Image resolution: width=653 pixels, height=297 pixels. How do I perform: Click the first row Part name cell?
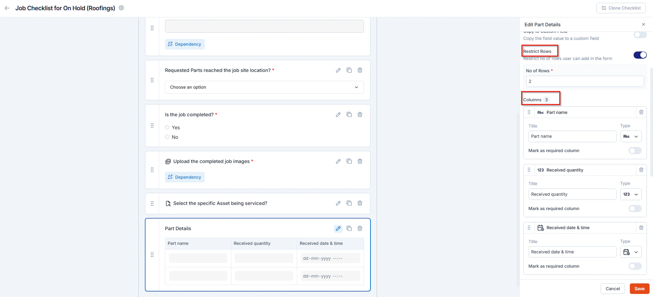click(198, 258)
